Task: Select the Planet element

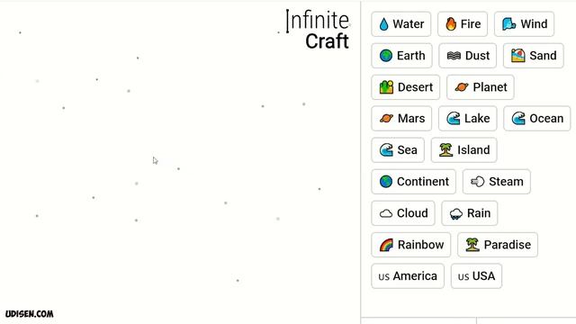Action: [x=481, y=87]
